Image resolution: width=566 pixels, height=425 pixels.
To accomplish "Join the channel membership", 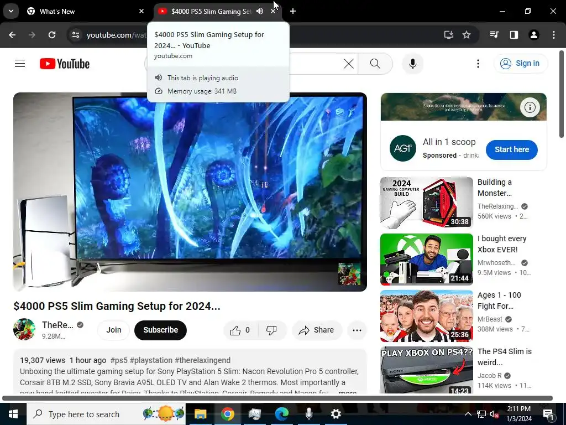I will tap(113, 330).
